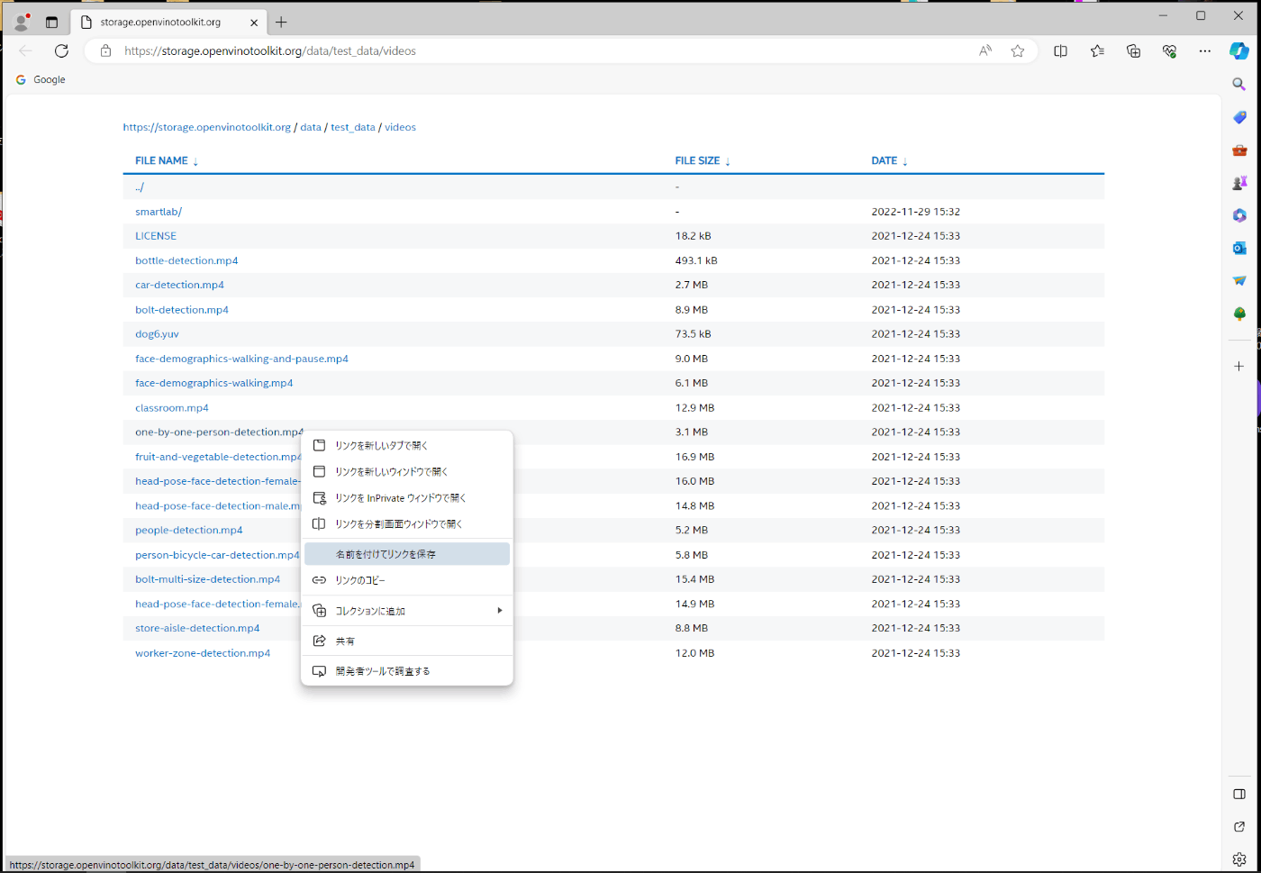The image size is (1261, 873).
Task: Click the address bar URL
Action: 270,51
